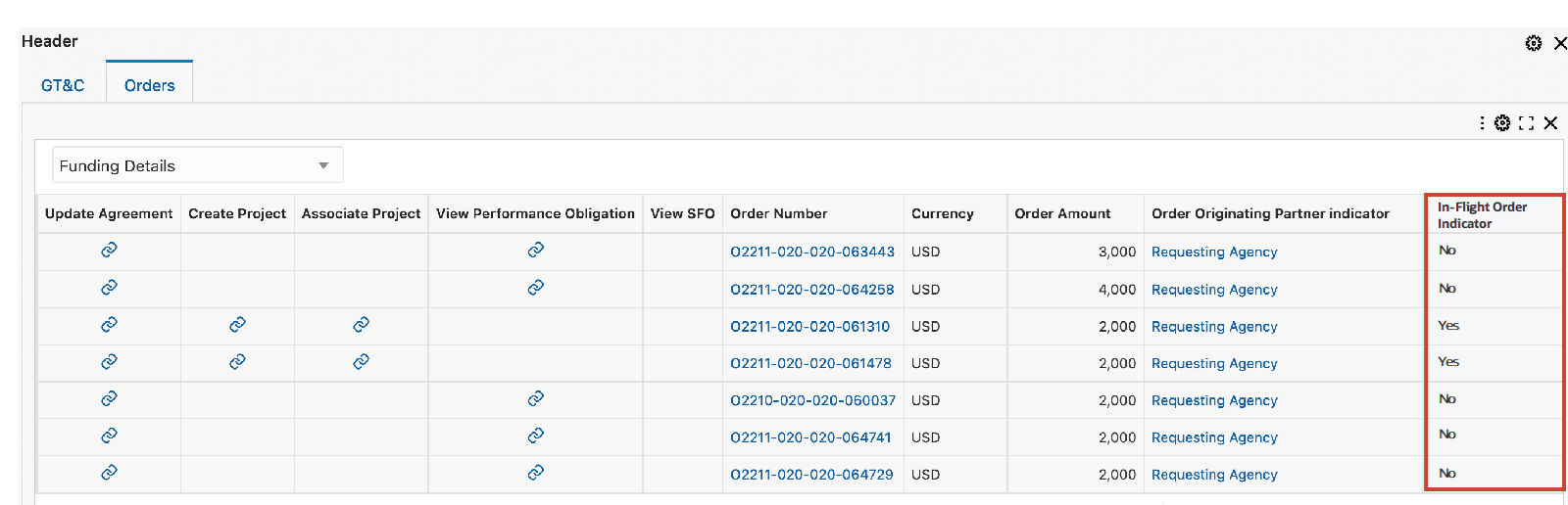Open the Funding Details dropdown

pyautogui.click(x=198, y=165)
